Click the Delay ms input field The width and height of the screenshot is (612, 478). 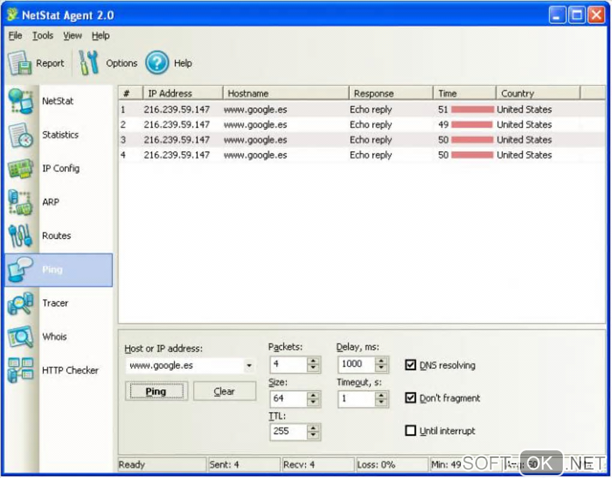coord(357,365)
